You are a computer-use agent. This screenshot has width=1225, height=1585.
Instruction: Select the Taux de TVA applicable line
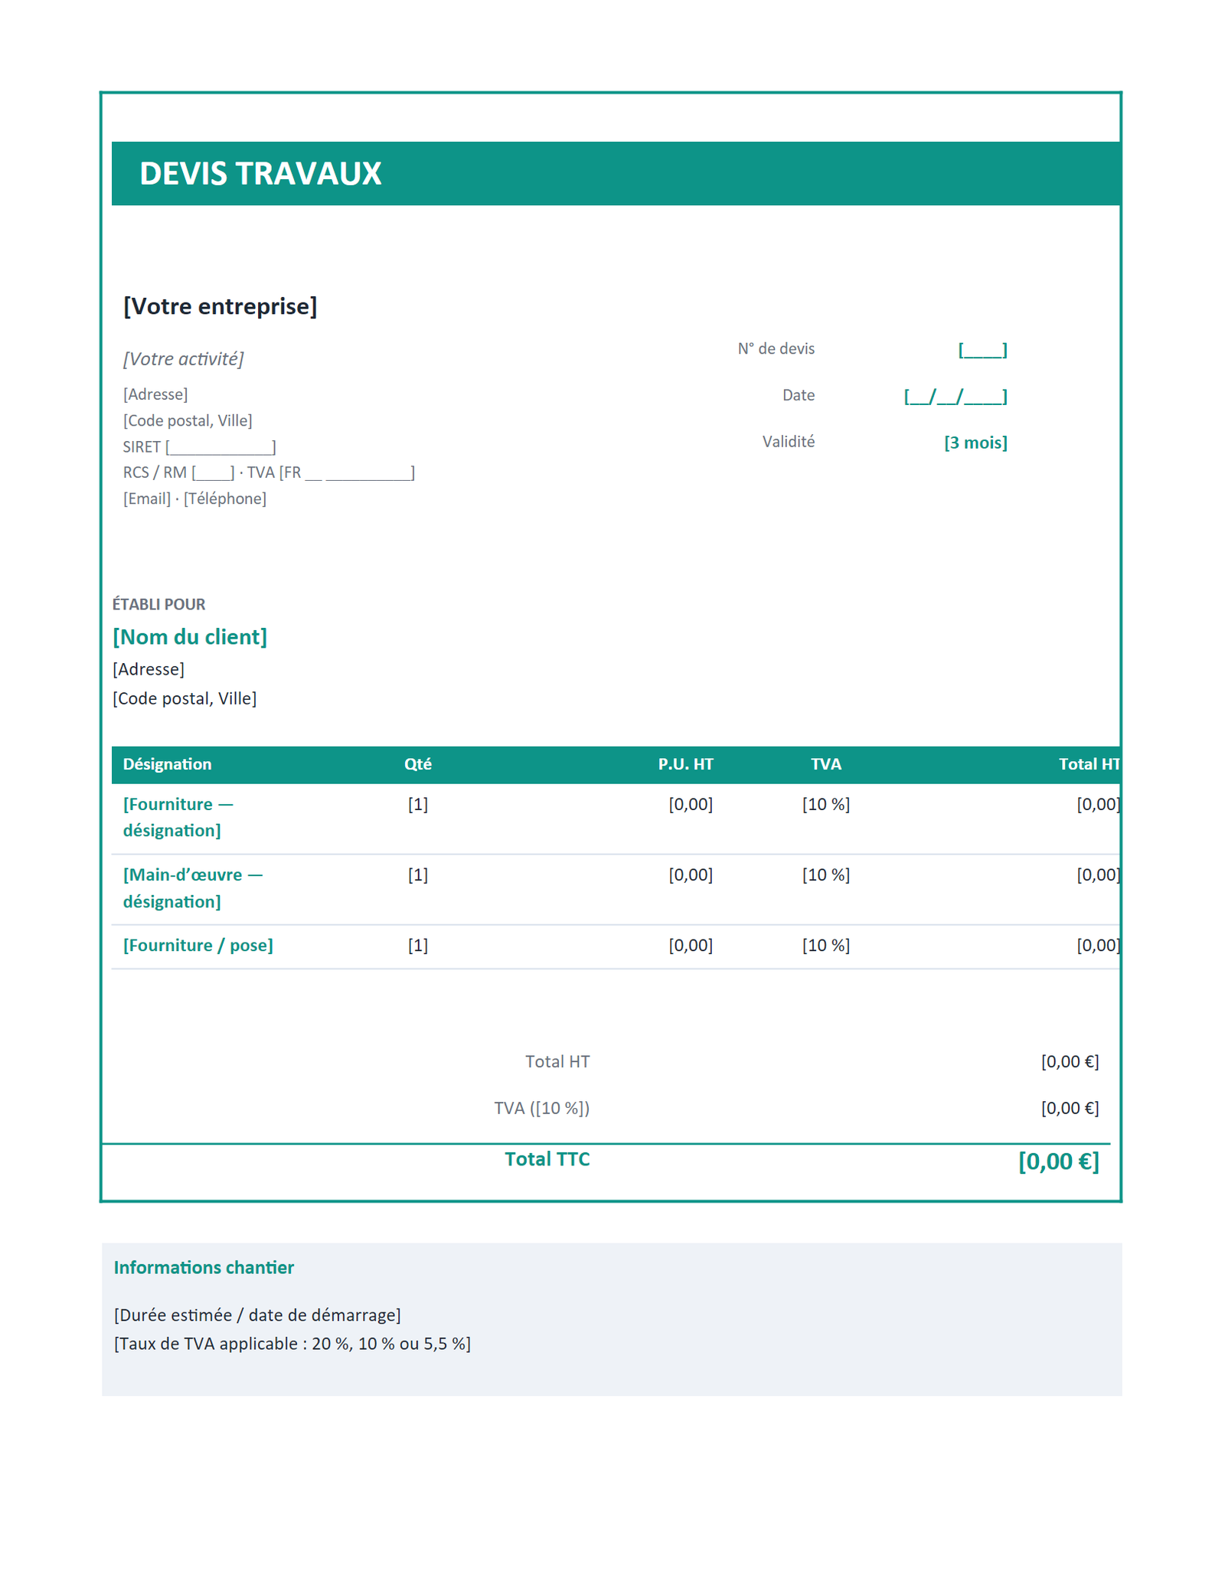[292, 1344]
